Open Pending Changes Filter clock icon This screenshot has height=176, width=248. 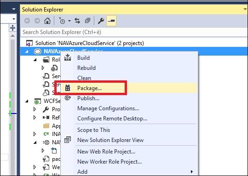pyautogui.click(x=62, y=21)
